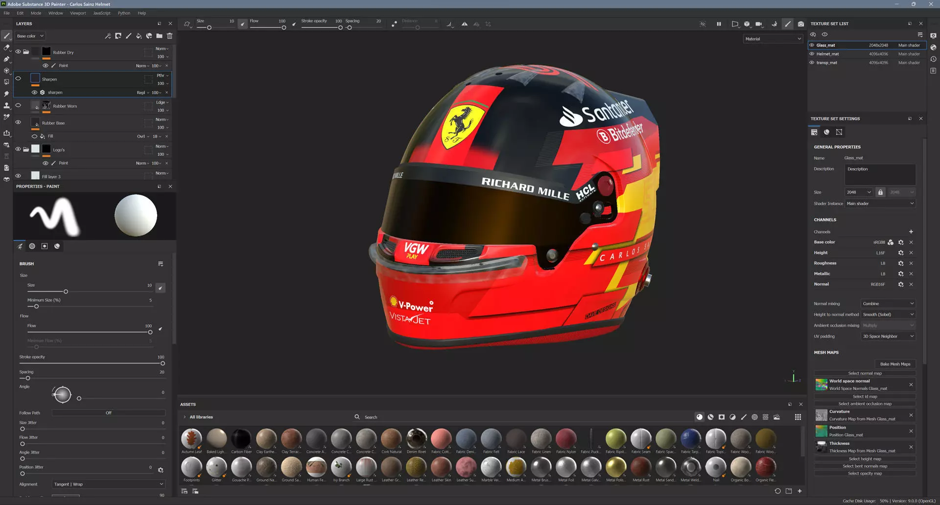Add a fill layer with bucket icon
This screenshot has width=940, height=505.
point(139,36)
